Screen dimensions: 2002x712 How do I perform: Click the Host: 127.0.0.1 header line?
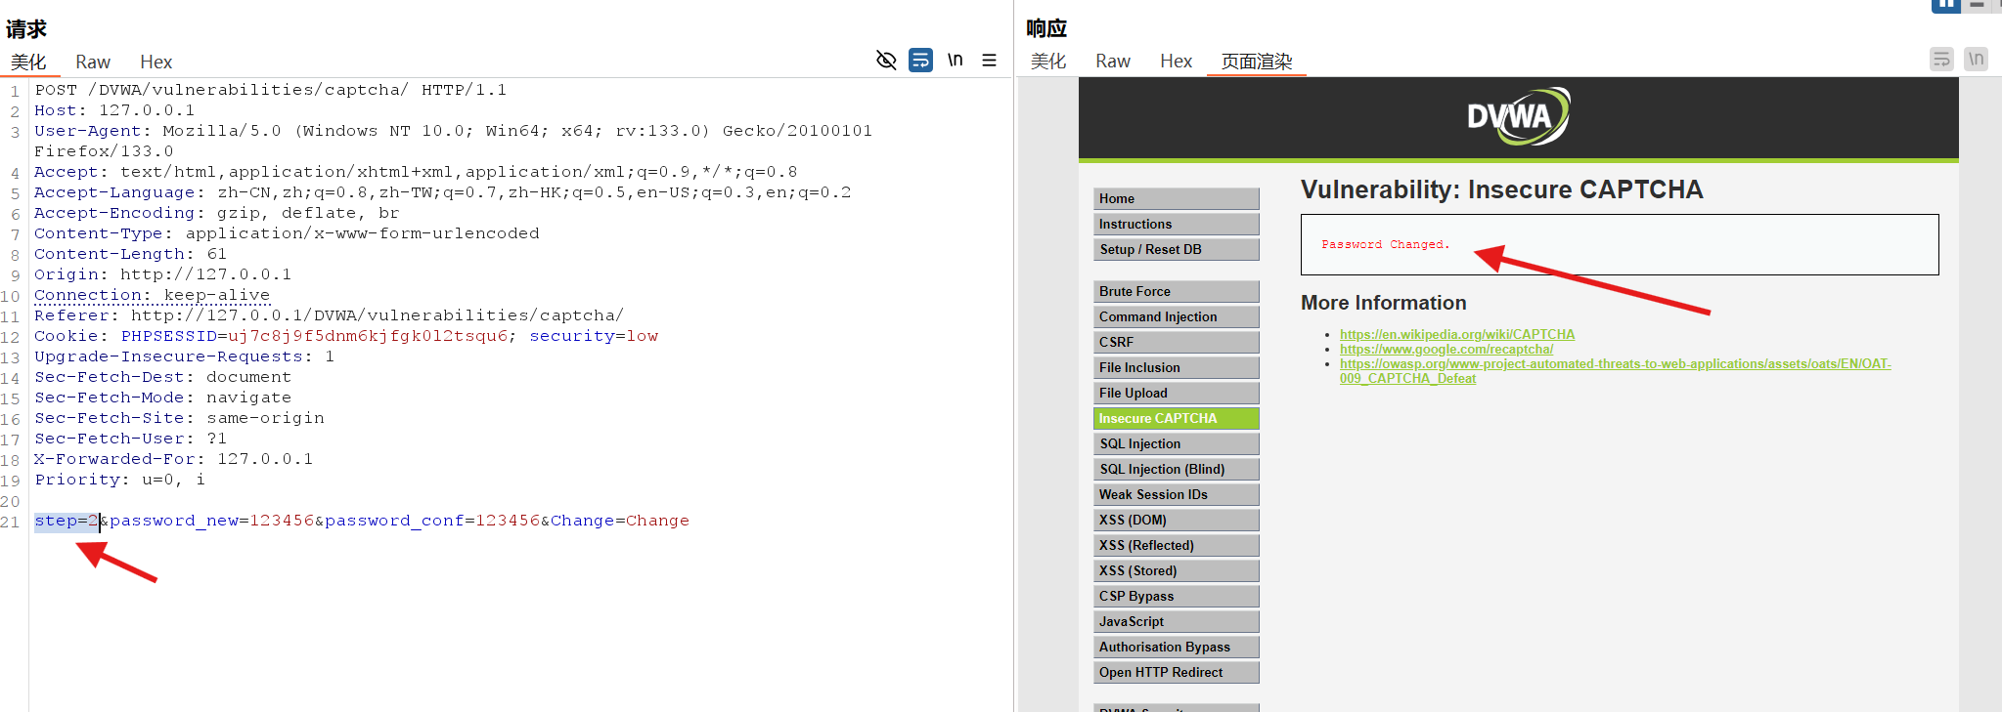pyautogui.click(x=114, y=110)
